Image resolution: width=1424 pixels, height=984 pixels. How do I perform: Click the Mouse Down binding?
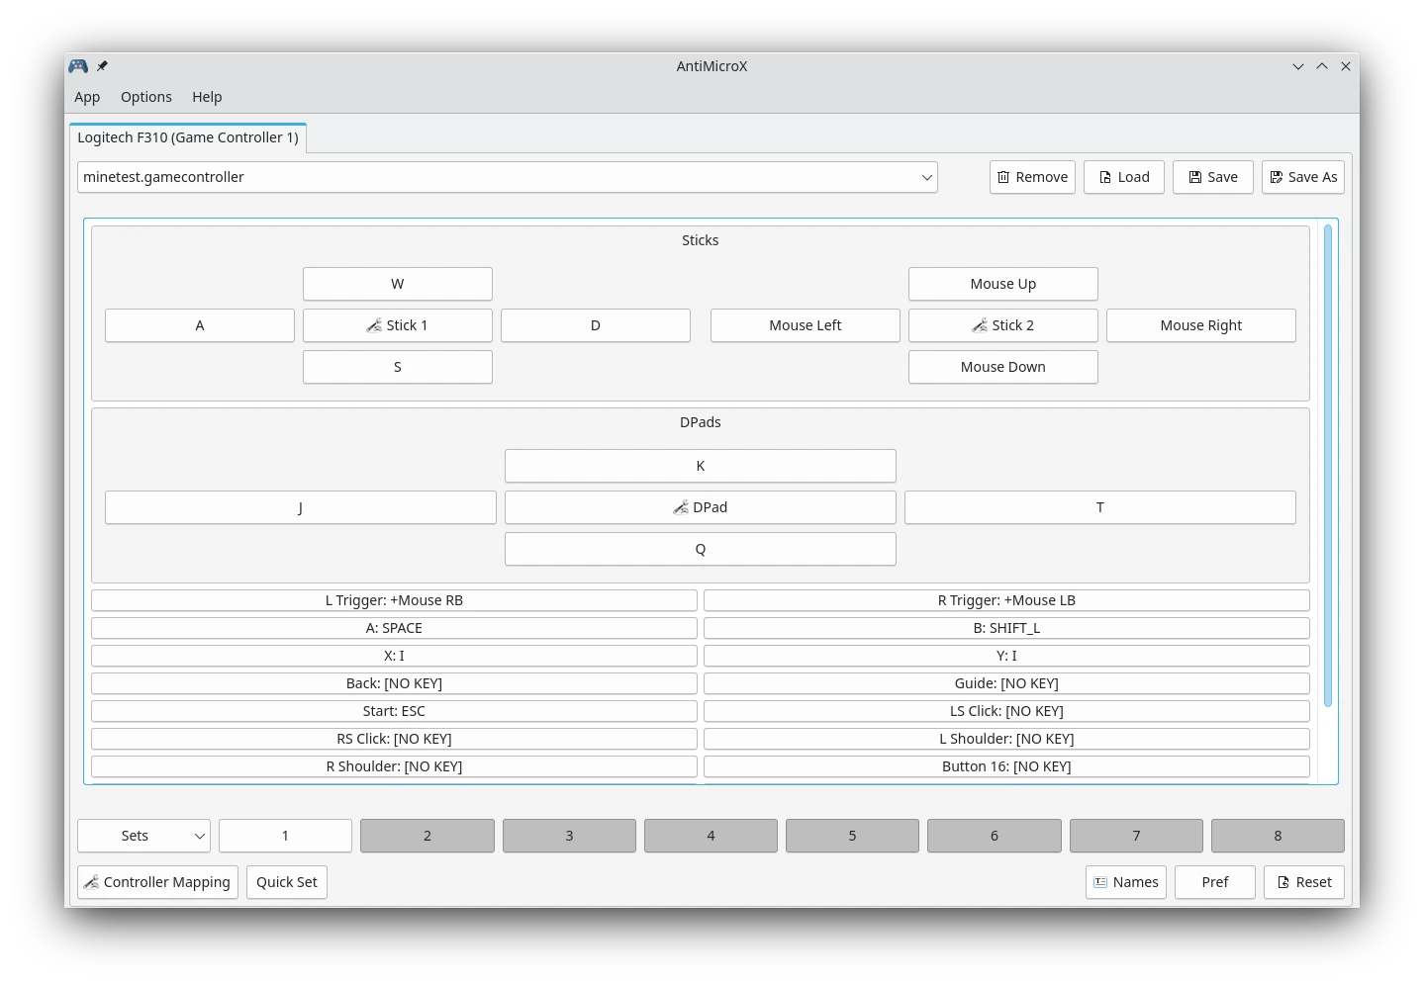point(1003,367)
